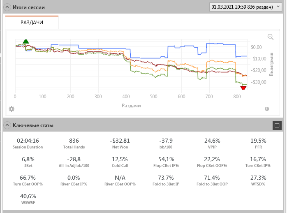Click the Ключевые статы header title
Screen dimensions: 287x213
point(33,125)
